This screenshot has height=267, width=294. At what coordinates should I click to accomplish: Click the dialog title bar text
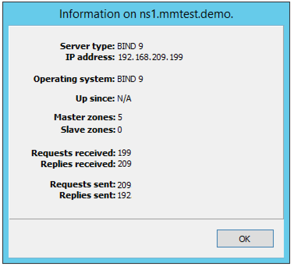click(x=147, y=14)
